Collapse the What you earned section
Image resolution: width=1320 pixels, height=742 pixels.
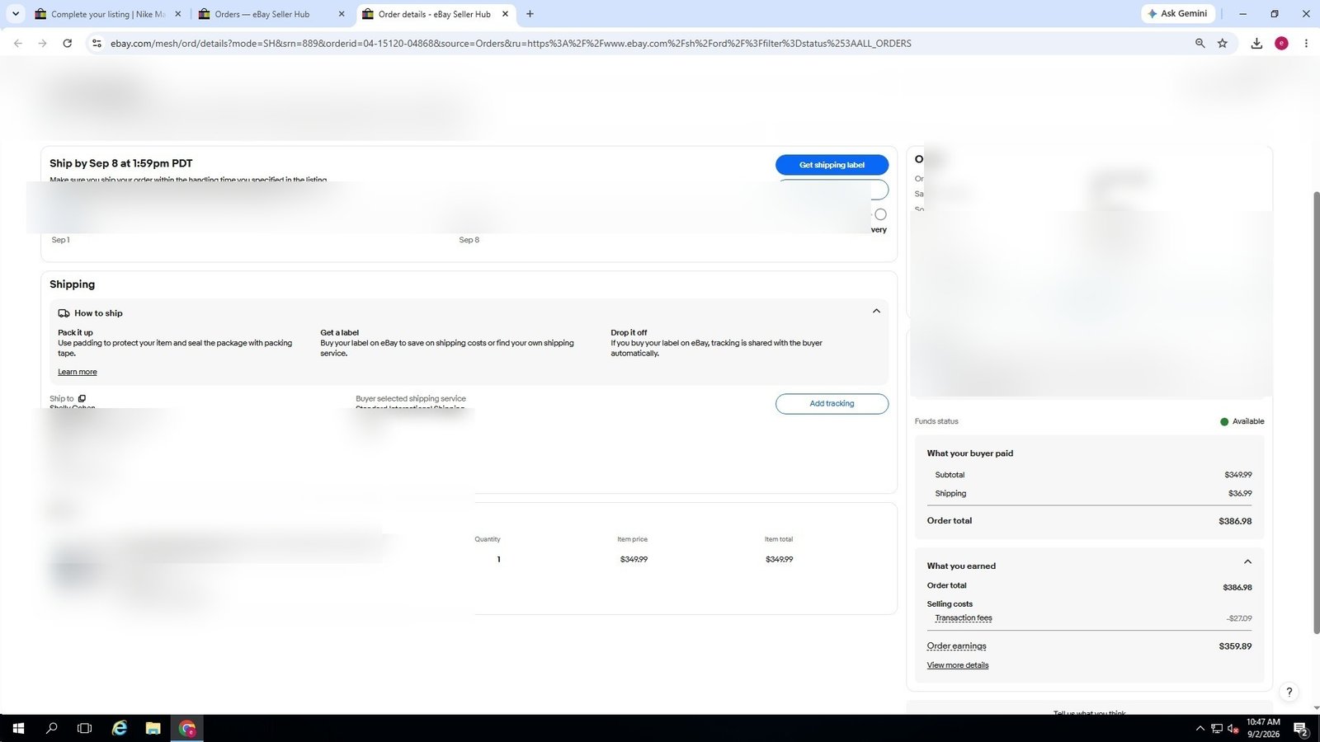[1247, 562]
